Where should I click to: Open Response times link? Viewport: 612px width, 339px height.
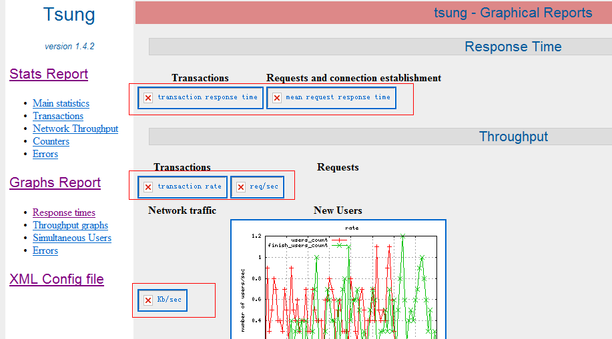coord(64,212)
